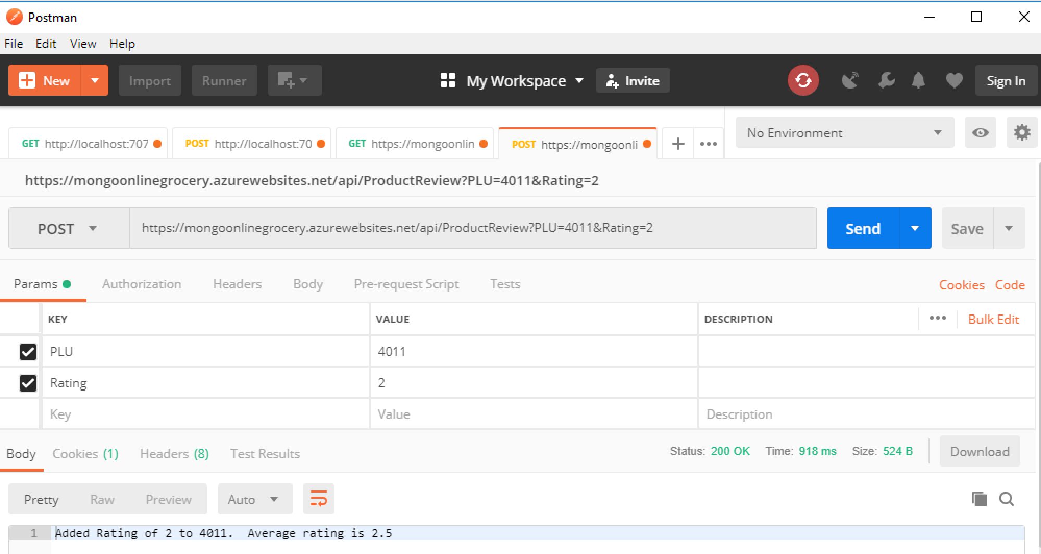
Task: Open the satellite capture requests icon
Action: coord(850,81)
